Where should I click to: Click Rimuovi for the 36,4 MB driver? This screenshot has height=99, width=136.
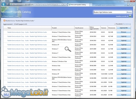coord(124,32)
